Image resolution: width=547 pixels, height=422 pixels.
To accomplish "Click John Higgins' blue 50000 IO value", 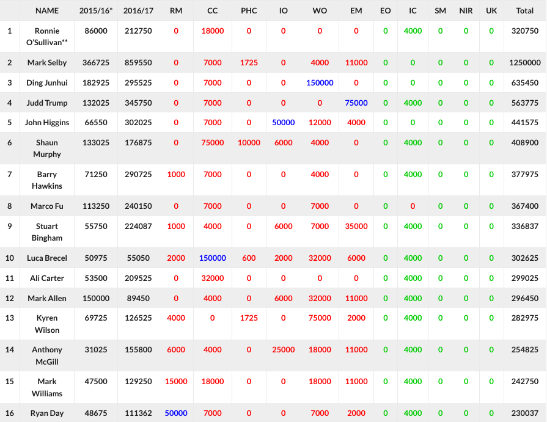I will (284, 123).
